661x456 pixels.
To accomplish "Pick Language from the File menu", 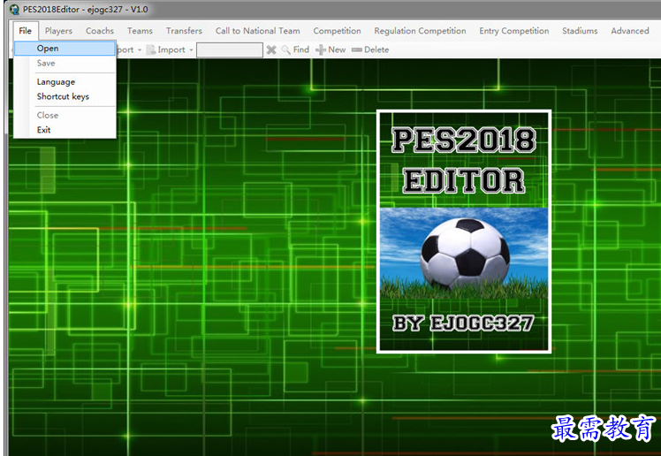I will pos(65,82).
